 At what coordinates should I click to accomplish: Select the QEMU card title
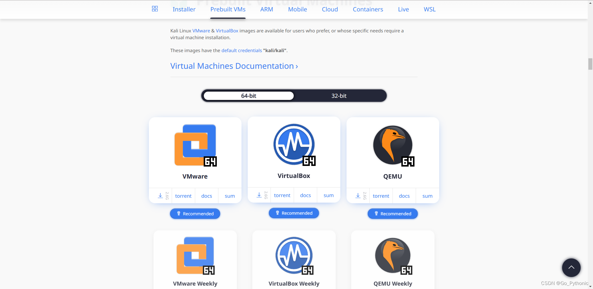393,176
